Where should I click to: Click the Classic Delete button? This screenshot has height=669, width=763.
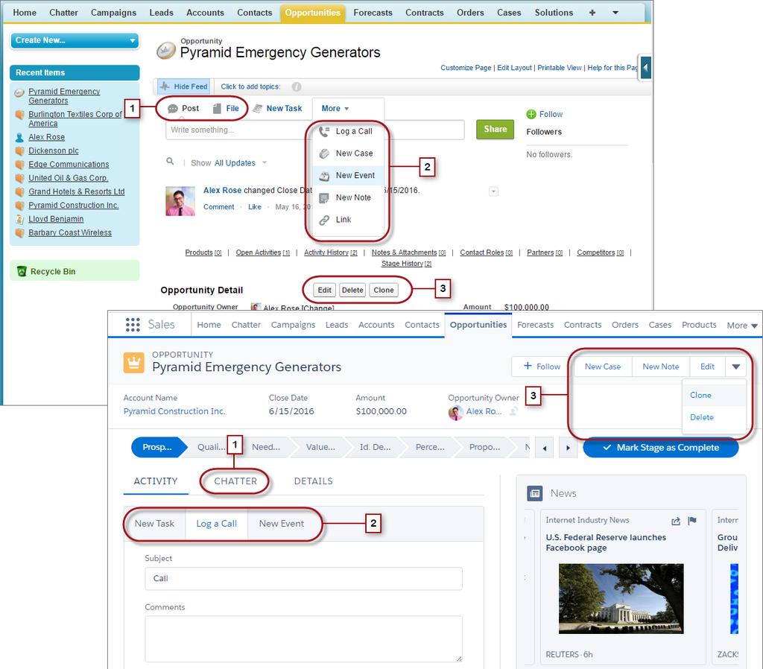click(352, 290)
